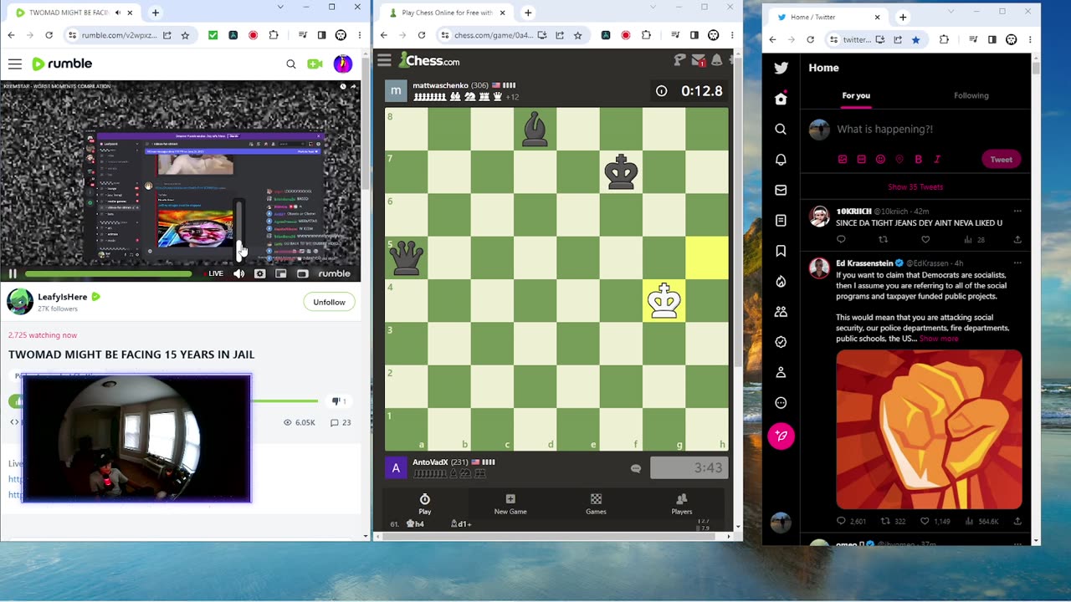
Task: Open Twitter Messages envelope
Action: coord(781,190)
